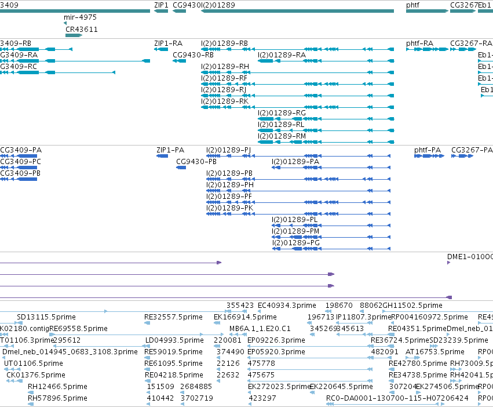Image resolution: width=493 pixels, height=407 pixels.
Task: Select cDNA GH11502.5prime
Action: [x=412, y=306]
